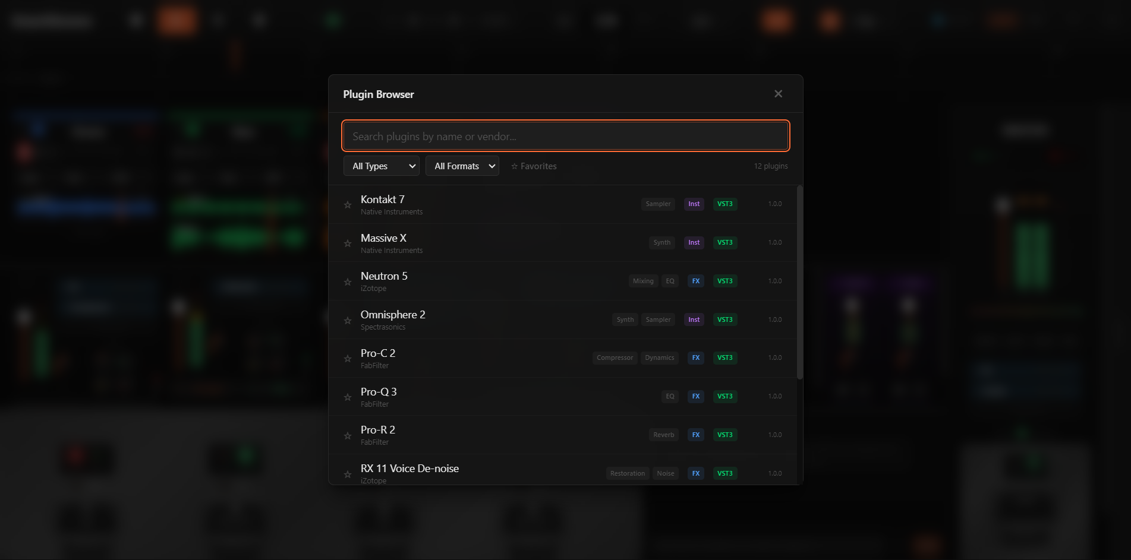Image resolution: width=1131 pixels, height=560 pixels.
Task: Click Spectrasonics vendor under Omnisphere 2
Action: coord(383,327)
